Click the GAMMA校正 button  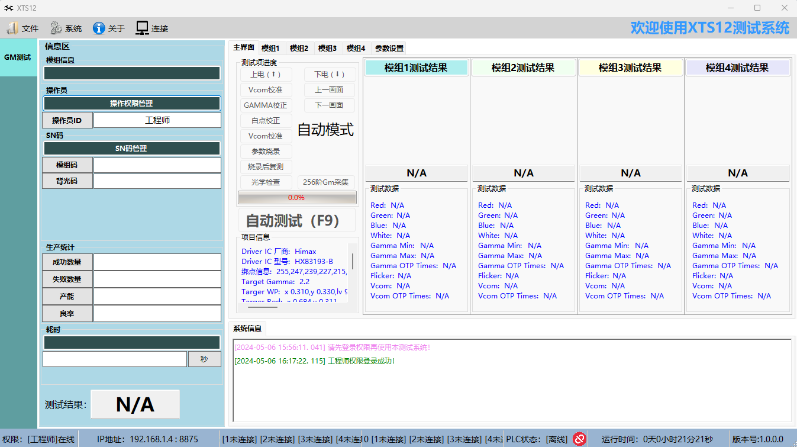pos(266,105)
